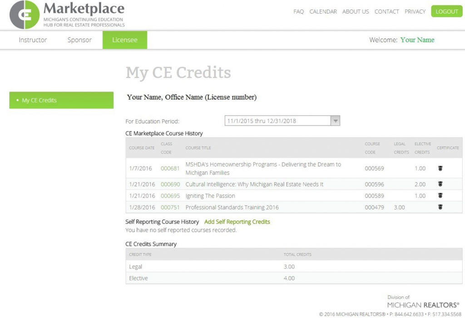Click the Course Title column header

[198, 148]
